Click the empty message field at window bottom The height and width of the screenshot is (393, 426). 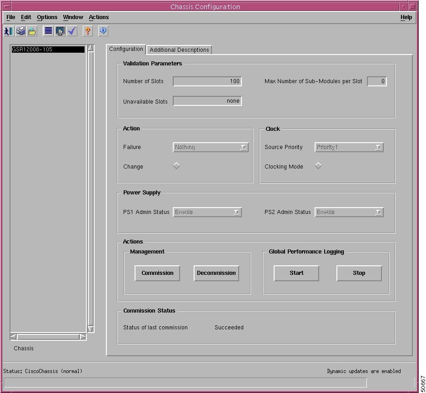tap(185, 383)
